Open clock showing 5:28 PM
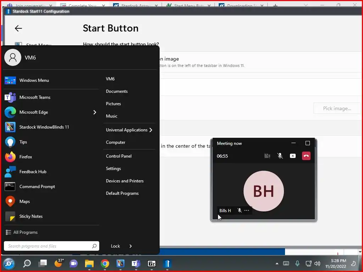The height and width of the screenshot is (272, 363). click(336, 263)
